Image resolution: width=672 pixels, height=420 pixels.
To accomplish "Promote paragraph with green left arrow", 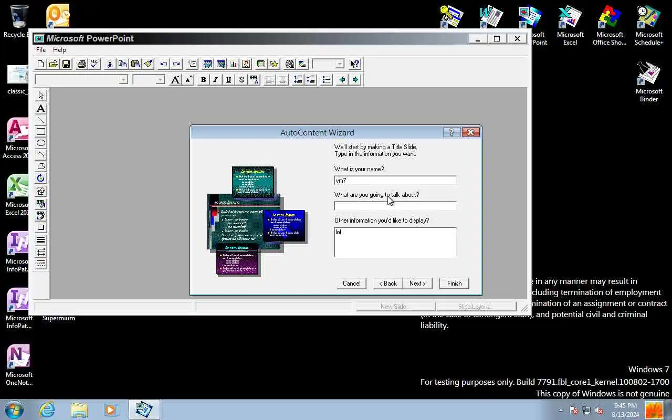I will tap(342, 80).
